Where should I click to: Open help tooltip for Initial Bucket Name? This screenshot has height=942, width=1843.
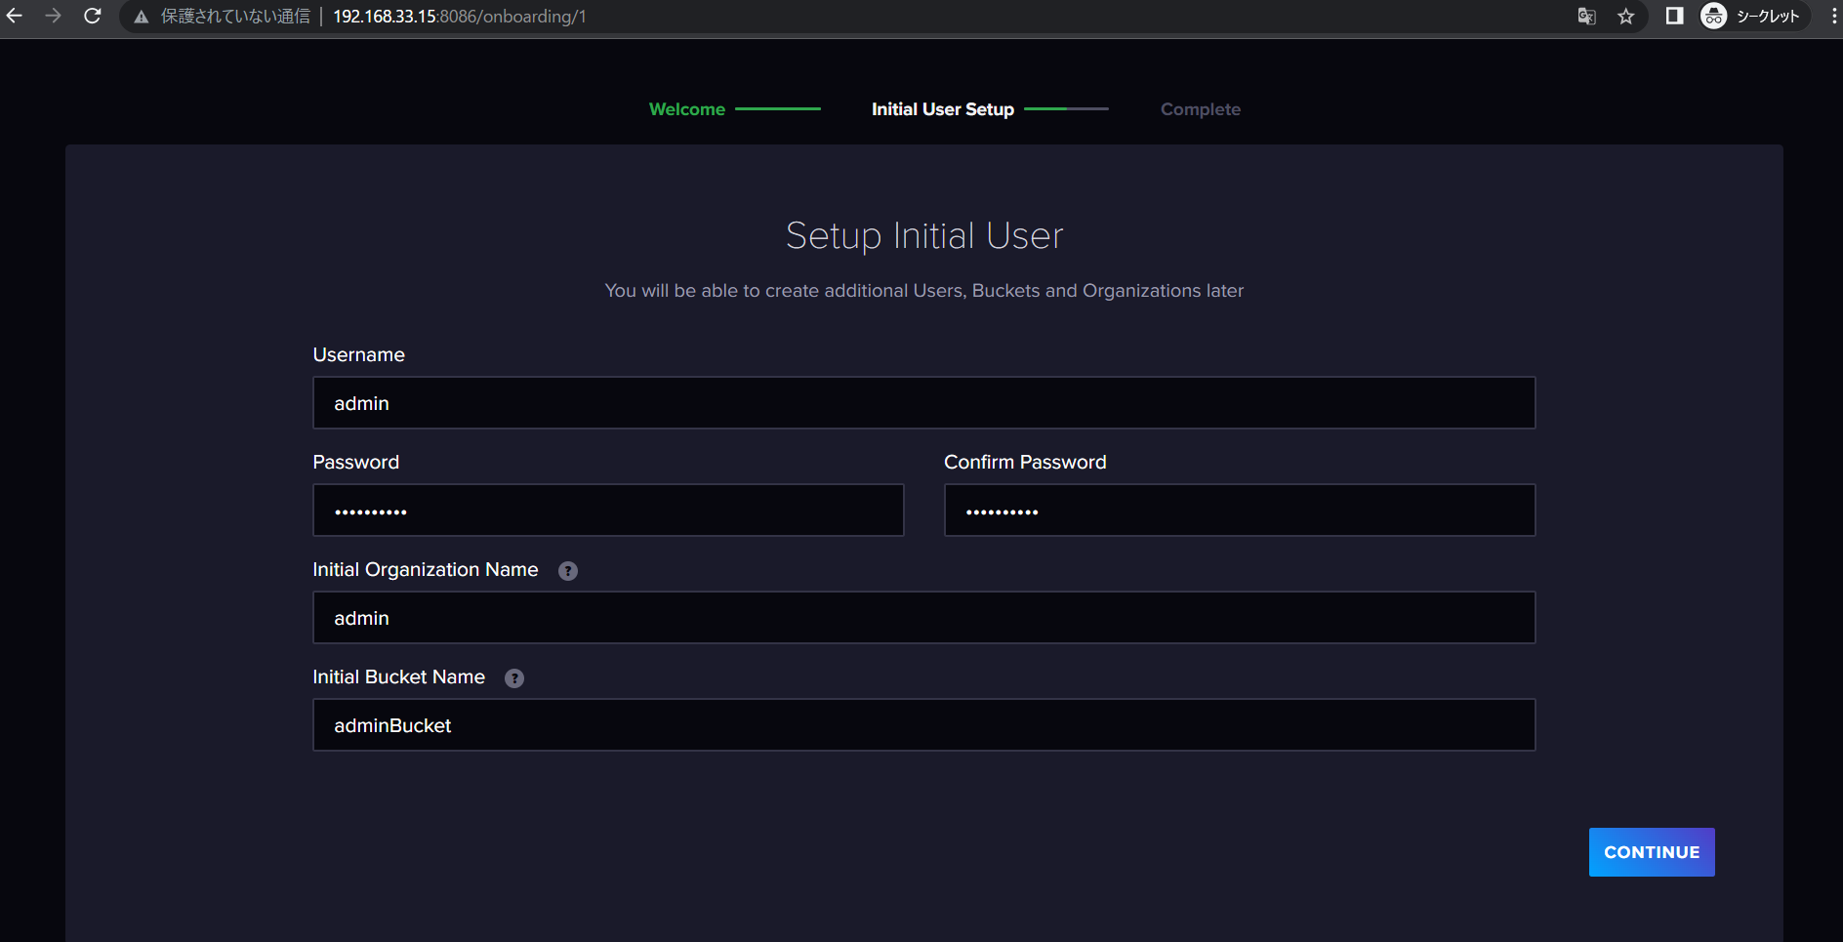[514, 678]
